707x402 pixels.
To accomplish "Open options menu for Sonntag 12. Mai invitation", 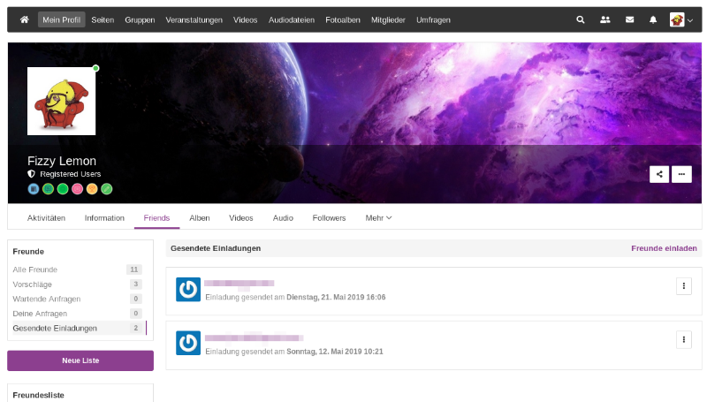I will [x=682, y=339].
